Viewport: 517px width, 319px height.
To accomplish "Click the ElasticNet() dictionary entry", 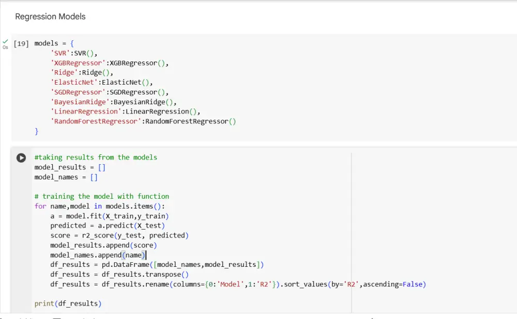I will tap(102, 83).
